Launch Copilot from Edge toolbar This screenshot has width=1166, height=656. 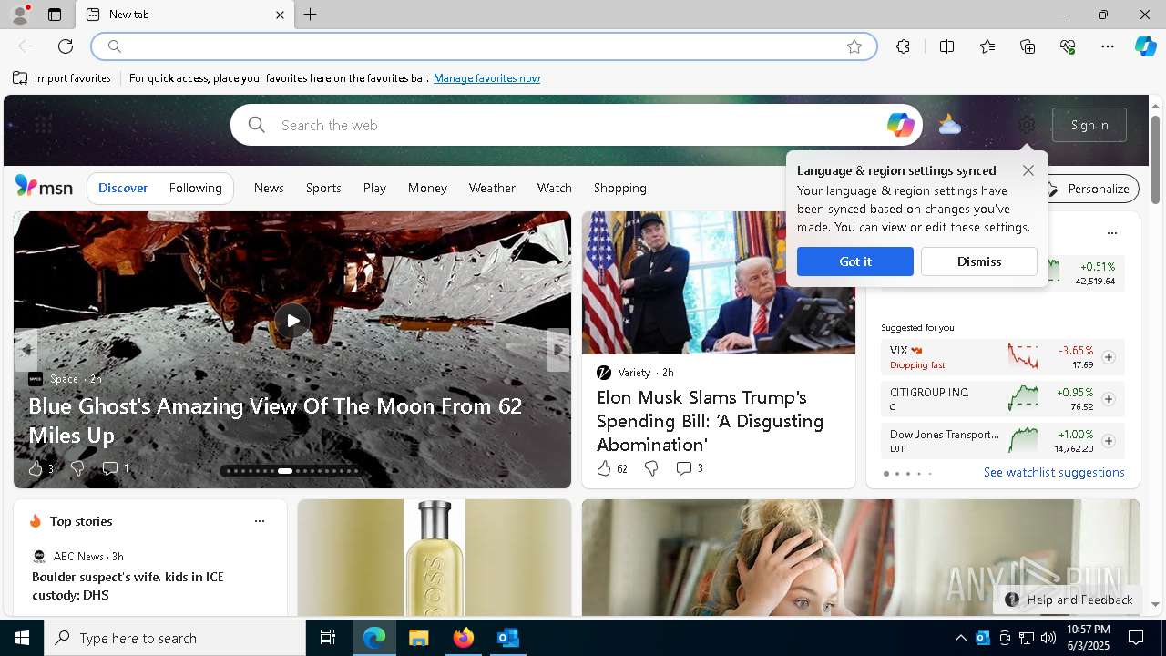pyautogui.click(x=1146, y=46)
